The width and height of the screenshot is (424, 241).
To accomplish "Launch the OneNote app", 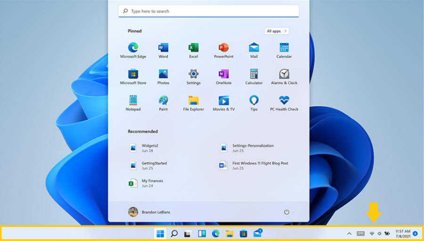I will pyautogui.click(x=224, y=77).
